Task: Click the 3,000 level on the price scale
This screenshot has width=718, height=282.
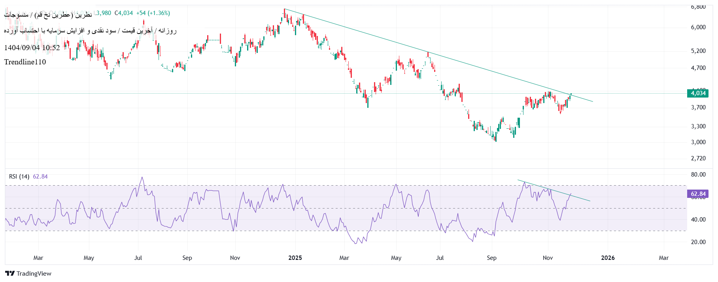Action: click(x=698, y=142)
